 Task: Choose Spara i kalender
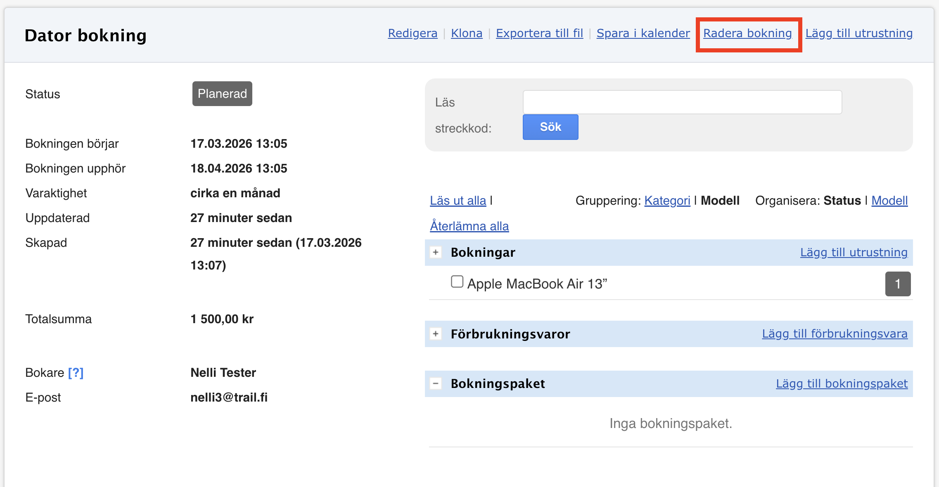(643, 33)
